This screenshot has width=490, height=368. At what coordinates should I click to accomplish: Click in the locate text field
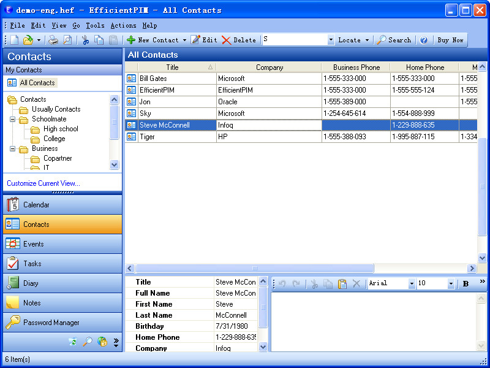click(295, 40)
